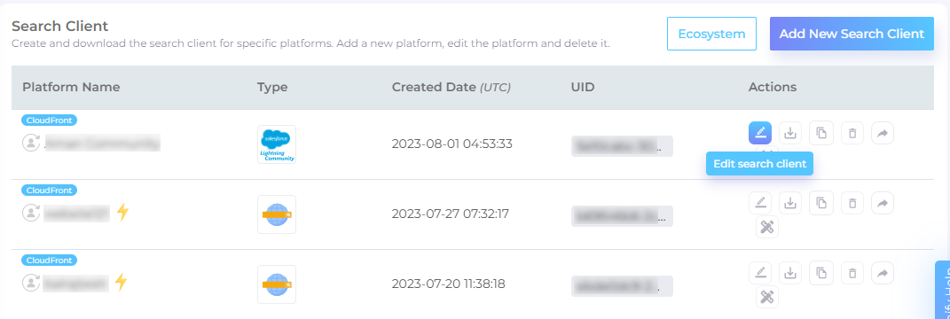Open design tools icon for 2023-07-20 row
The height and width of the screenshot is (319, 950).
click(x=767, y=297)
